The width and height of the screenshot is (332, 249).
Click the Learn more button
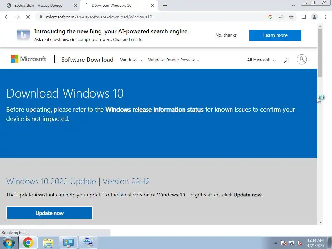[275, 35]
